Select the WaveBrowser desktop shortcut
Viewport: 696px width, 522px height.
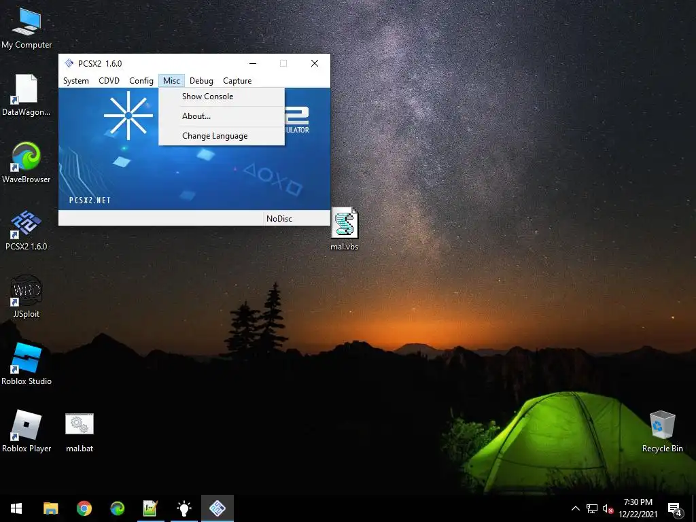27,162
